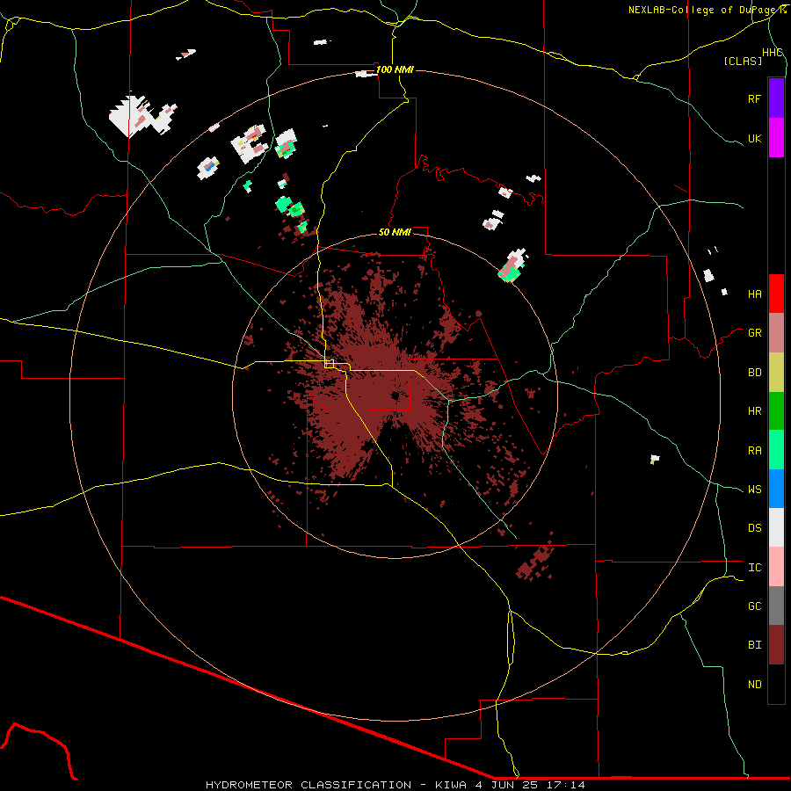This screenshot has height=791, width=791.
Task: Click the 50 NMI range ring label
Action: (395, 232)
